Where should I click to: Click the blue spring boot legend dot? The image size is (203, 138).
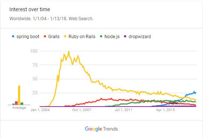pos(13,36)
